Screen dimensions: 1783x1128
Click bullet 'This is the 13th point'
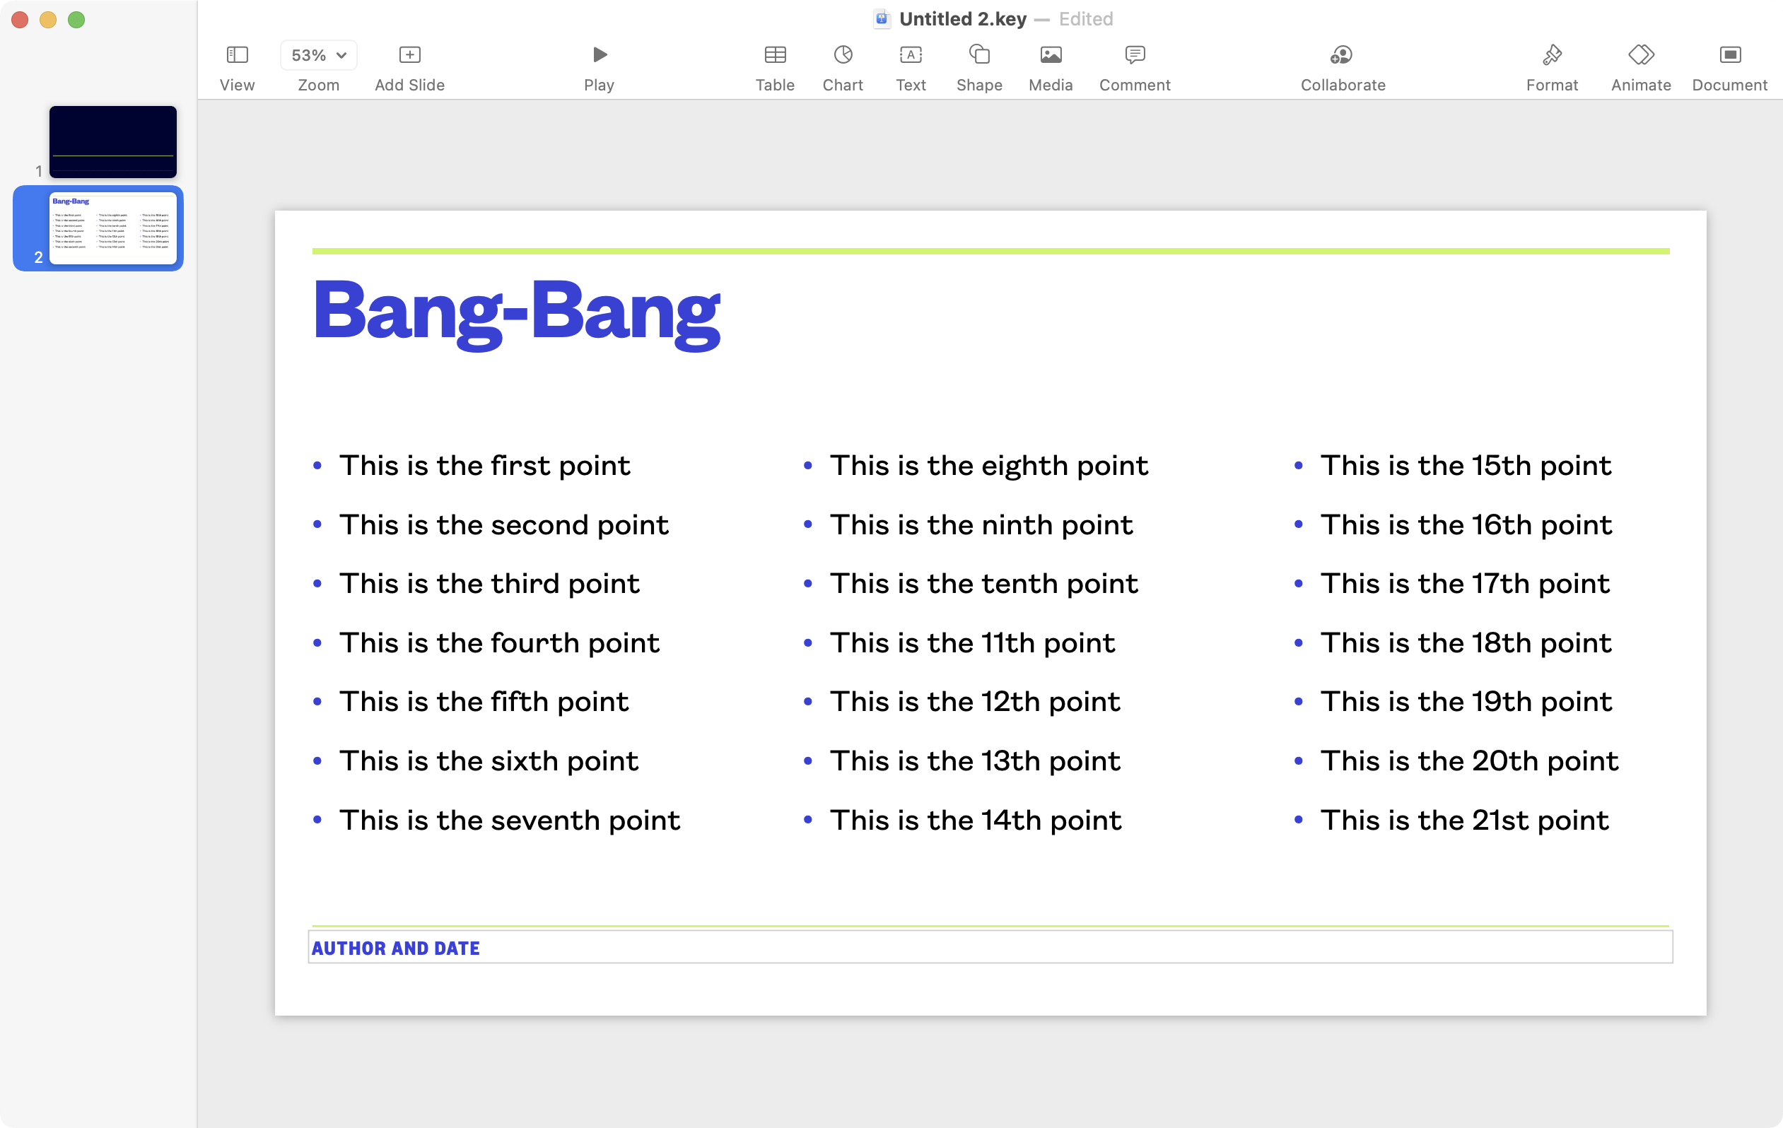975,760
